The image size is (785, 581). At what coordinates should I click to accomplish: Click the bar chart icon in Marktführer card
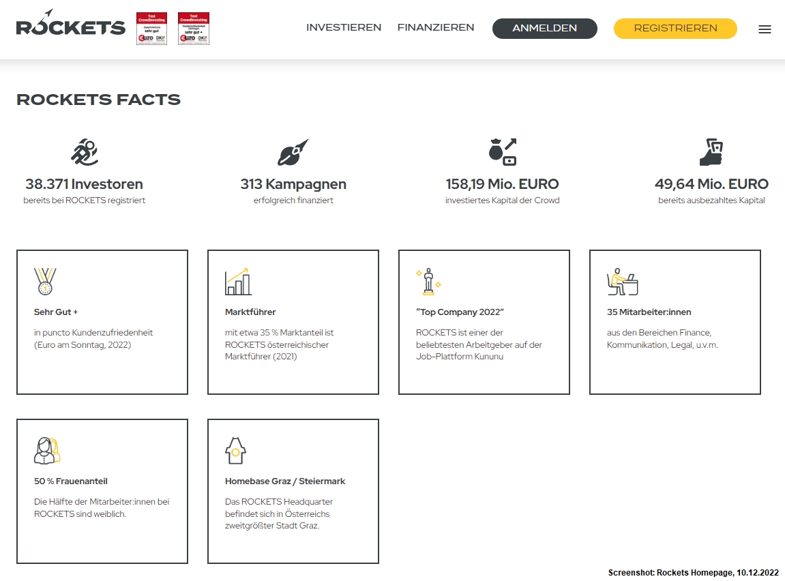pyautogui.click(x=238, y=281)
